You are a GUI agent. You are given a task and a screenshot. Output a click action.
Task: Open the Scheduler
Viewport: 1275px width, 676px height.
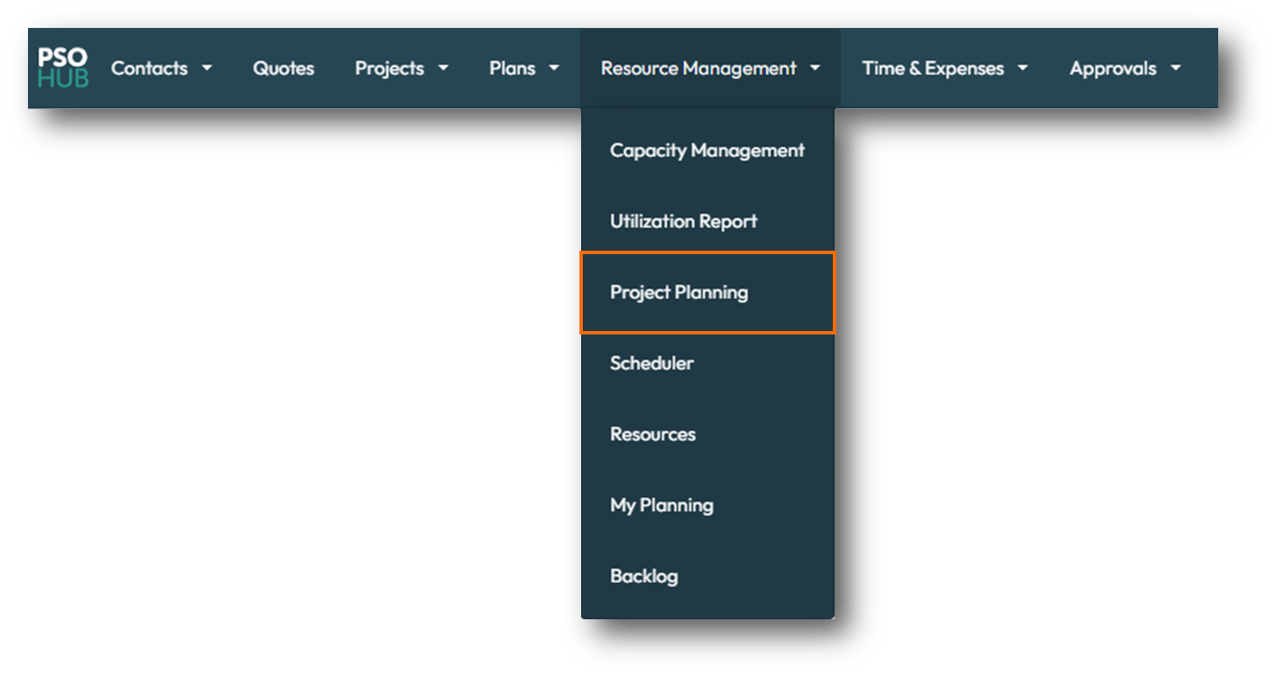click(652, 363)
